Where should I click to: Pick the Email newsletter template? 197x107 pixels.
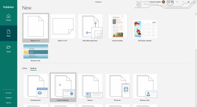(x=118, y=28)
